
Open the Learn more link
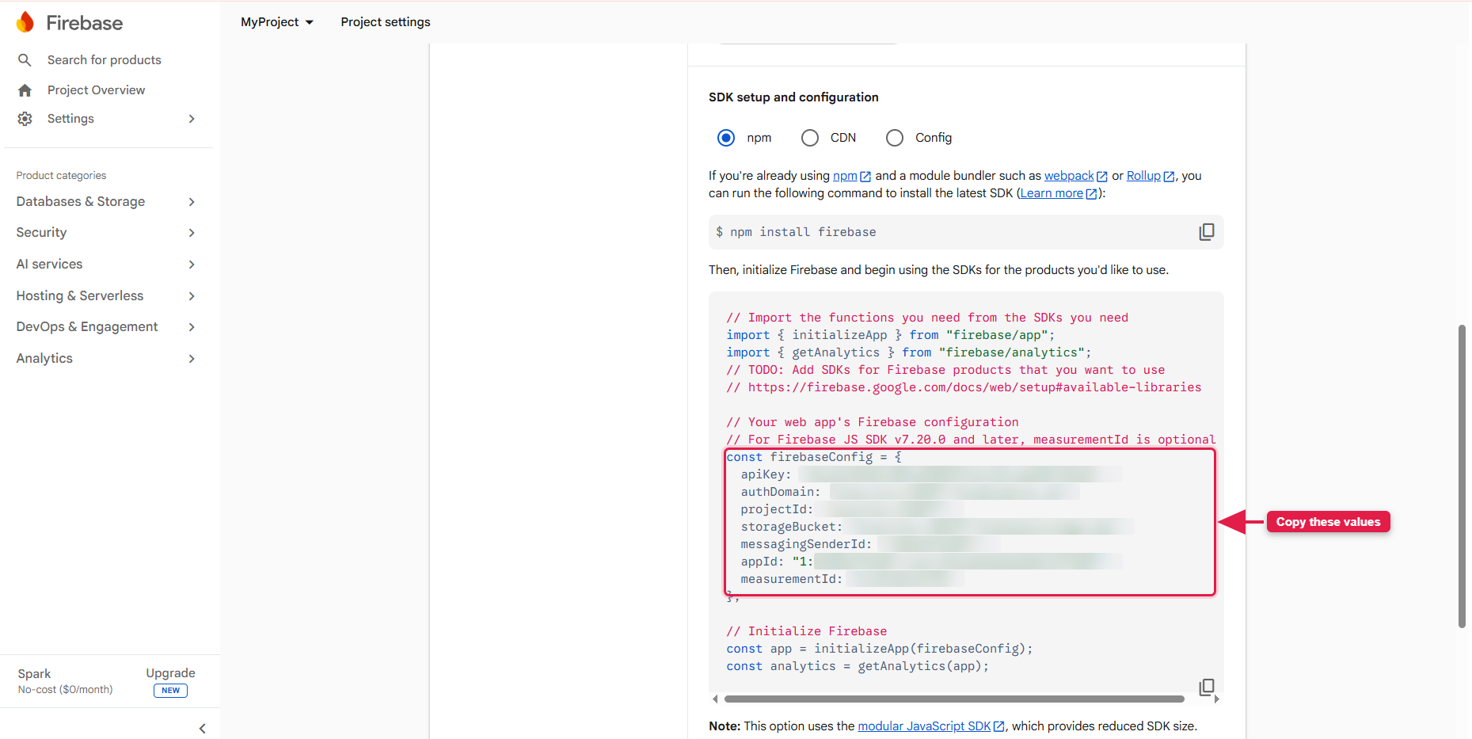tap(1052, 193)
